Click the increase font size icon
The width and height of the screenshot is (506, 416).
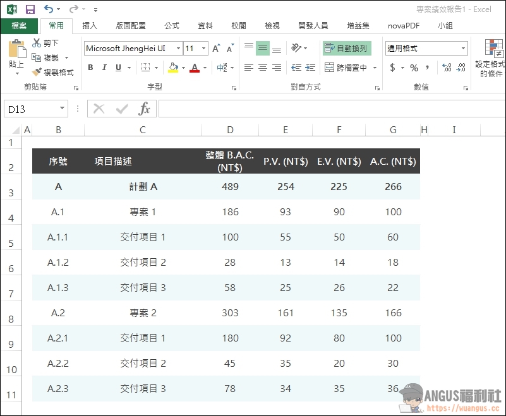pos(217,49)
